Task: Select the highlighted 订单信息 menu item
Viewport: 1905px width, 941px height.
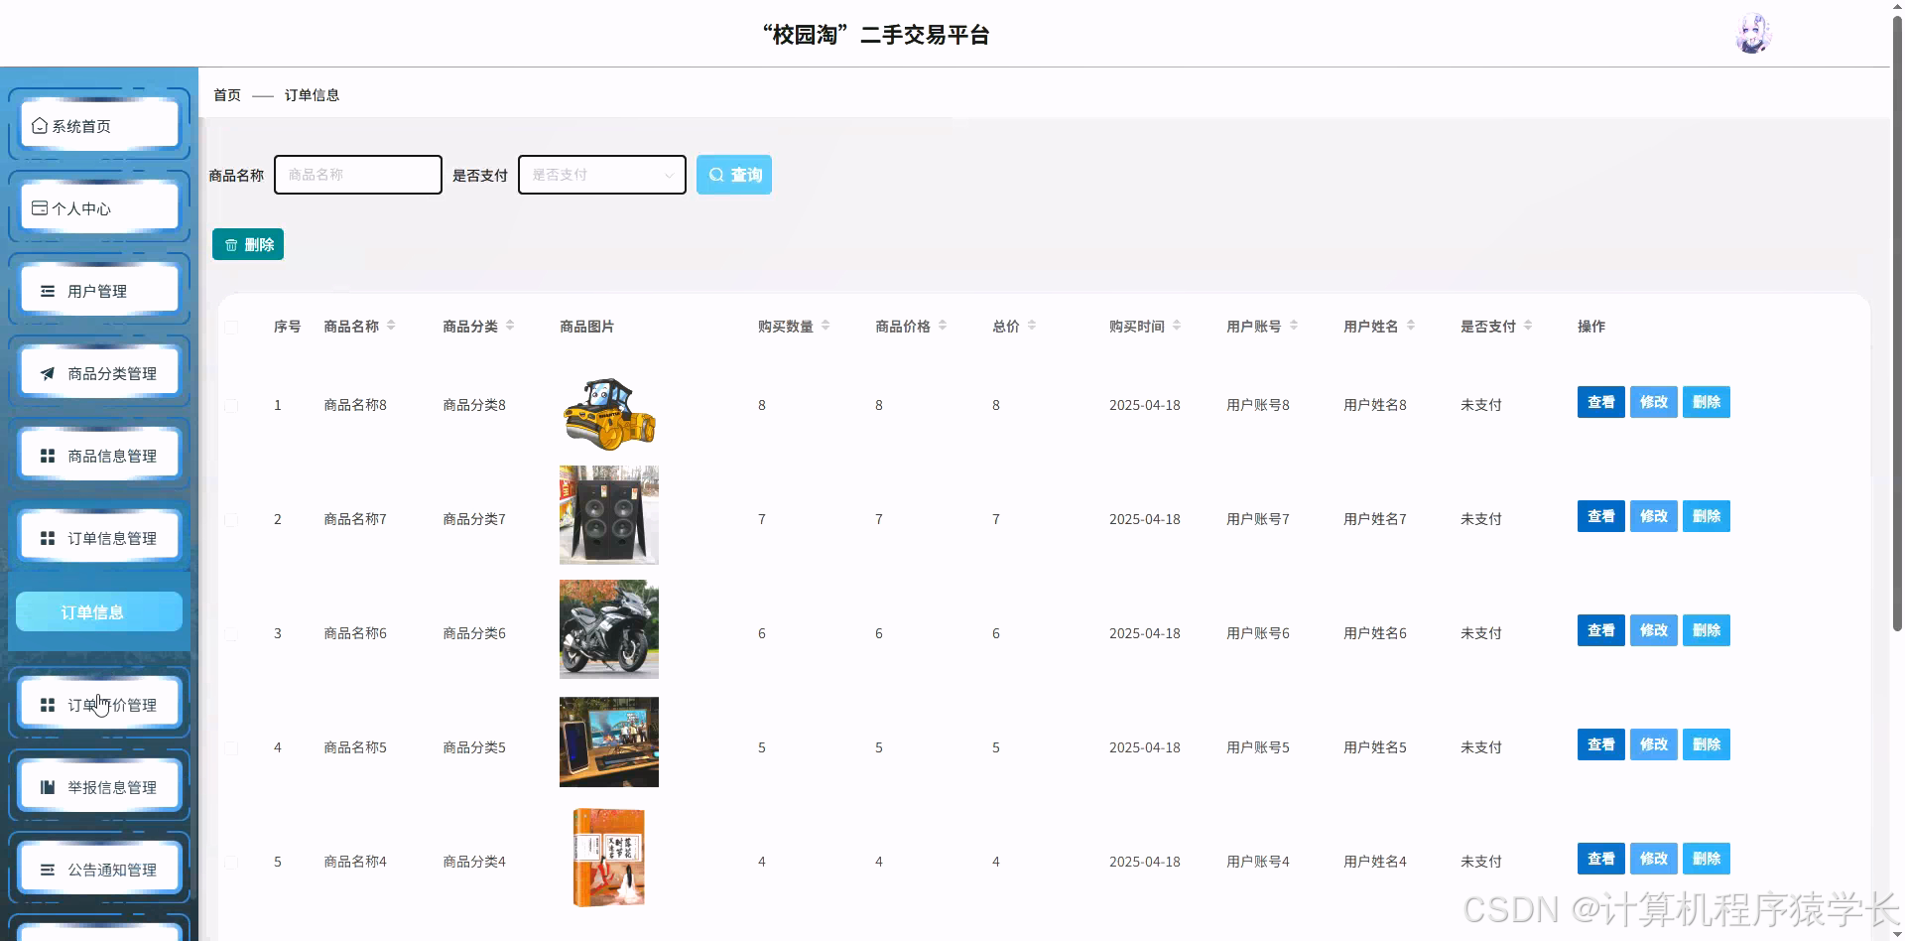Action: [x=98, y=612]
